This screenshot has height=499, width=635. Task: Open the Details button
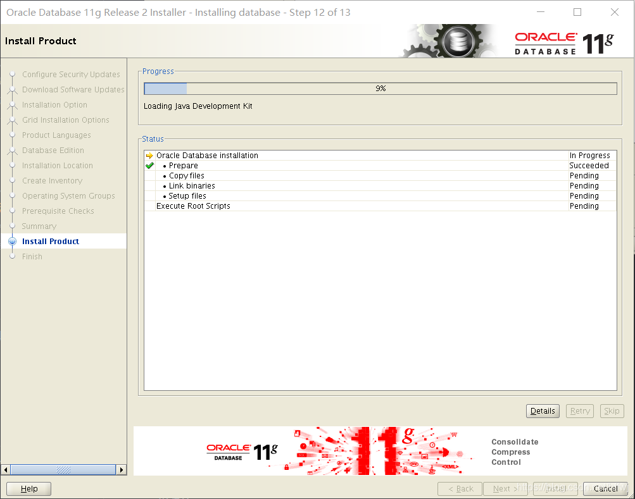543,411
